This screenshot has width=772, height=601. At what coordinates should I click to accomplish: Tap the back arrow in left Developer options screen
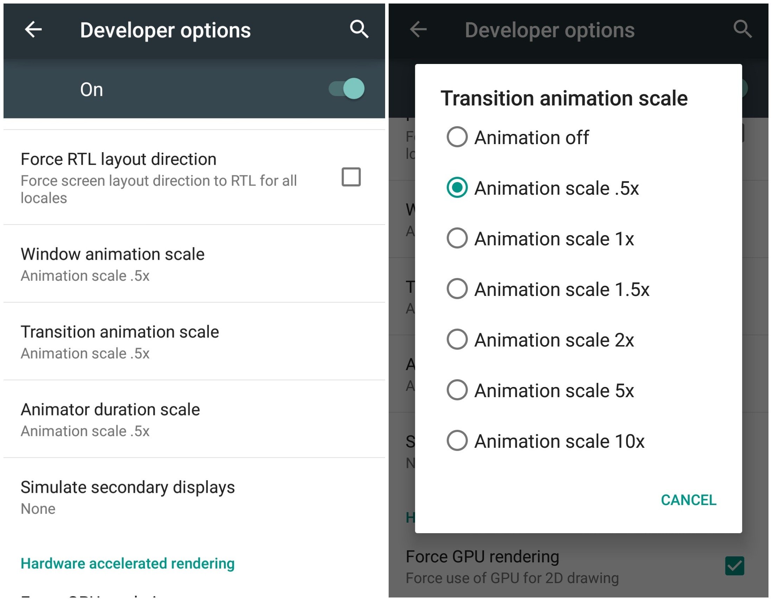[x=33, y=29]
